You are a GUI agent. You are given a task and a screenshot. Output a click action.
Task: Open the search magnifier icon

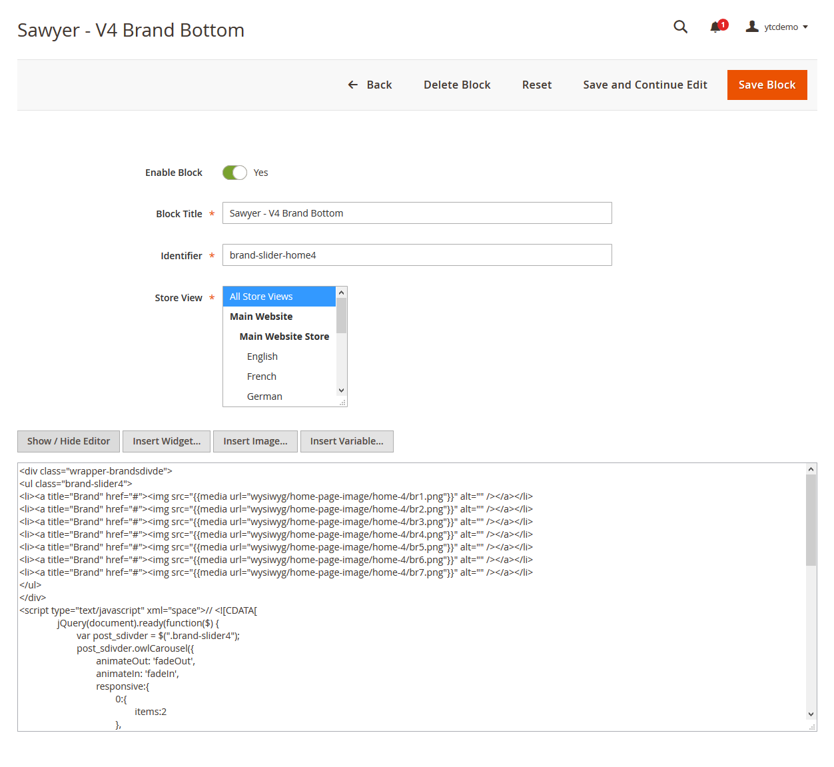pos(680,27)
